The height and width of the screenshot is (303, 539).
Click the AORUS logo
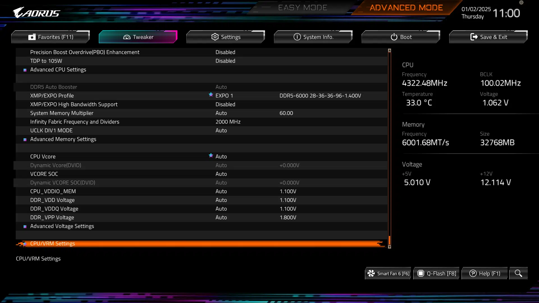point(36,13)
